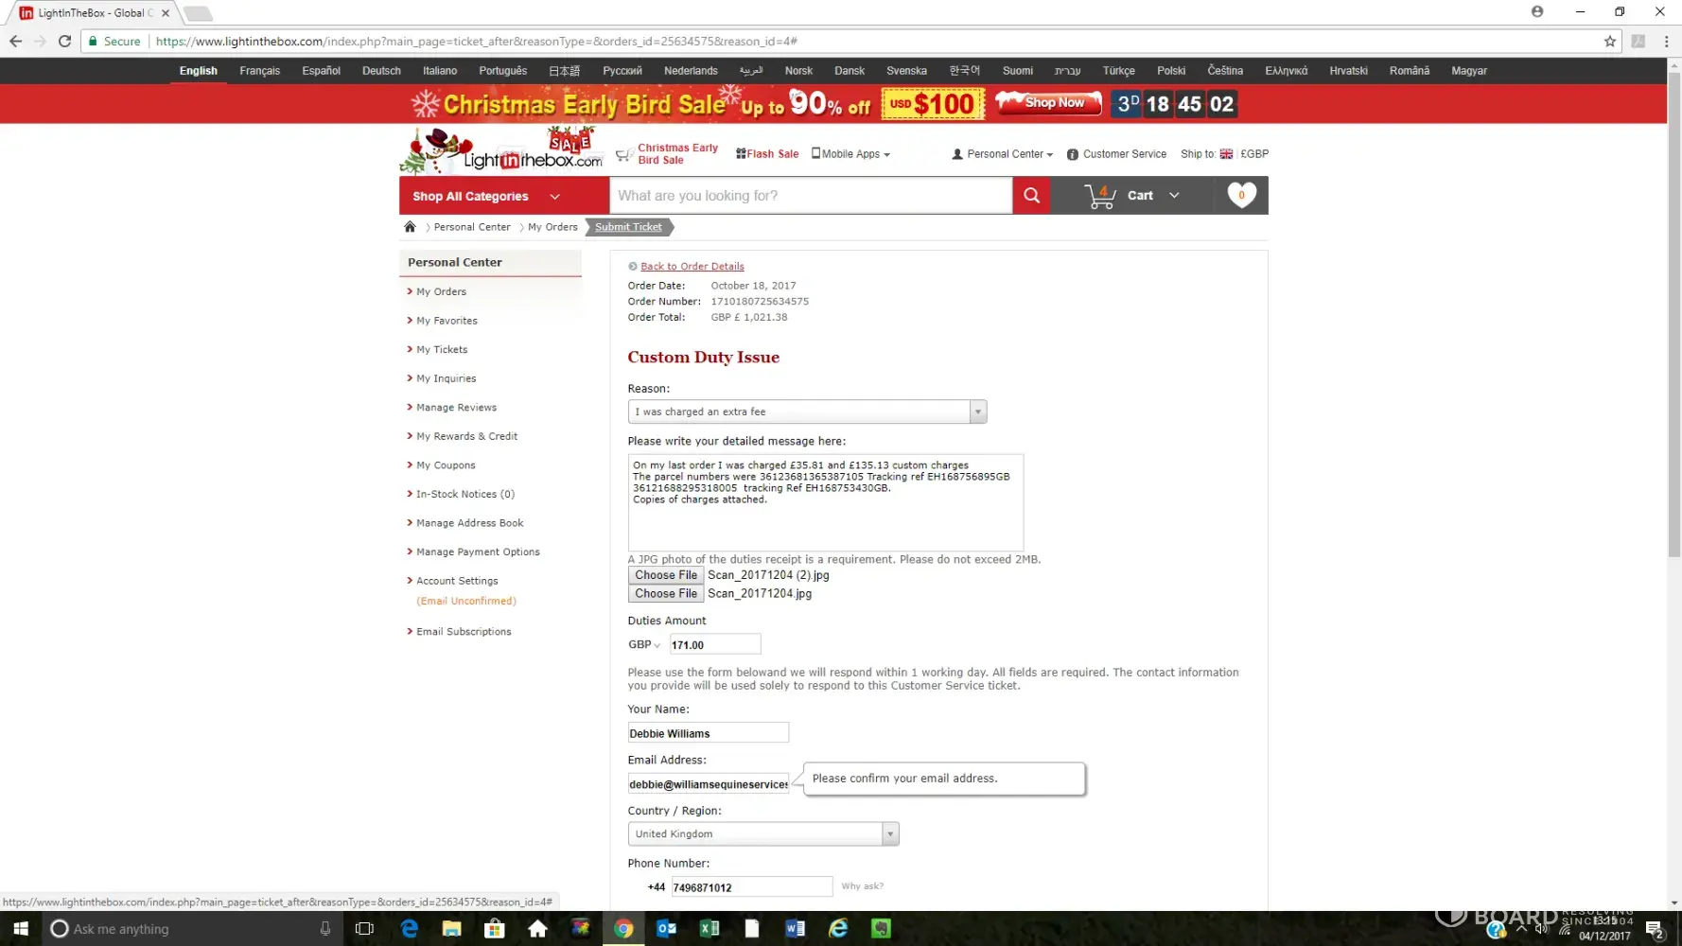The height and width of the screenshot is (946, 1682).
Task: Open Excel from the taskbar
Action: pos(710,929)
